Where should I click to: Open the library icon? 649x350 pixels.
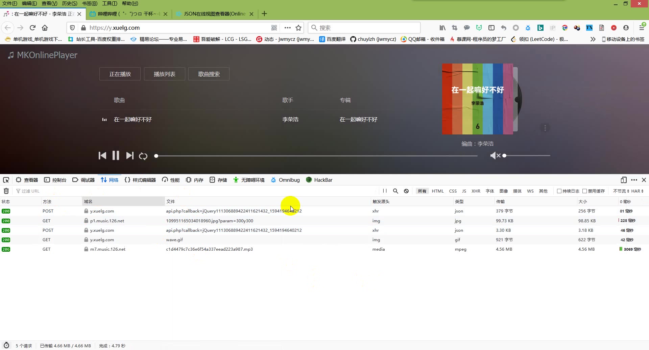(x=442, y=28)
